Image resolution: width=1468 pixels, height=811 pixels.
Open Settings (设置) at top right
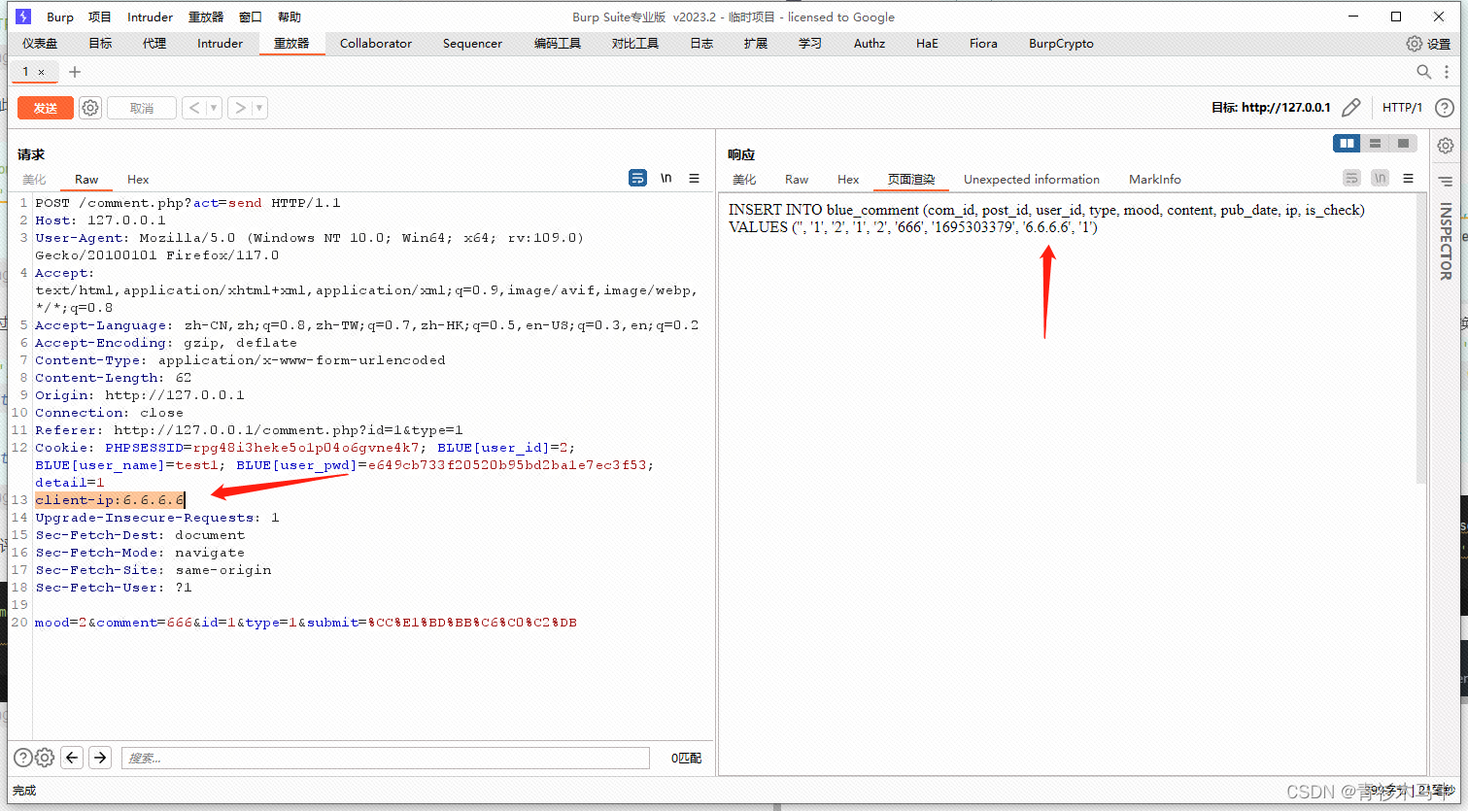coord(1428,44)
